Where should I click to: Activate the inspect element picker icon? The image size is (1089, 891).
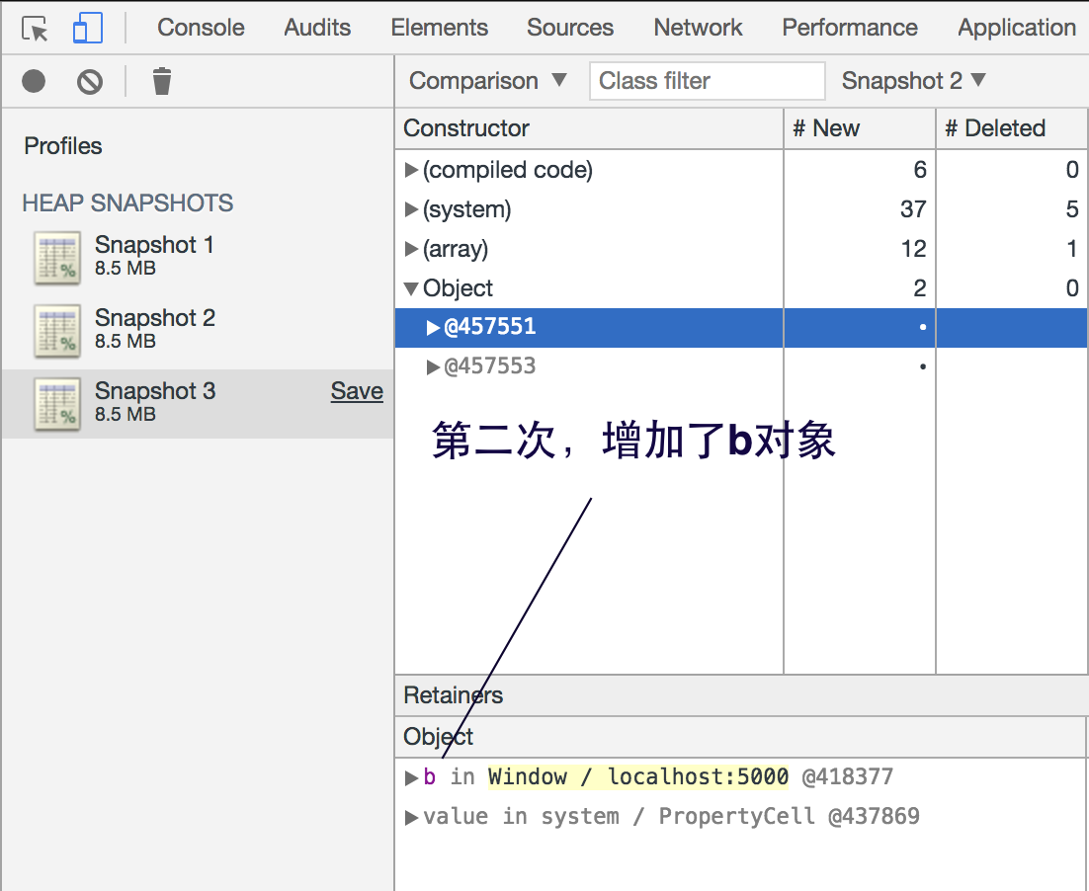(35, 29)
